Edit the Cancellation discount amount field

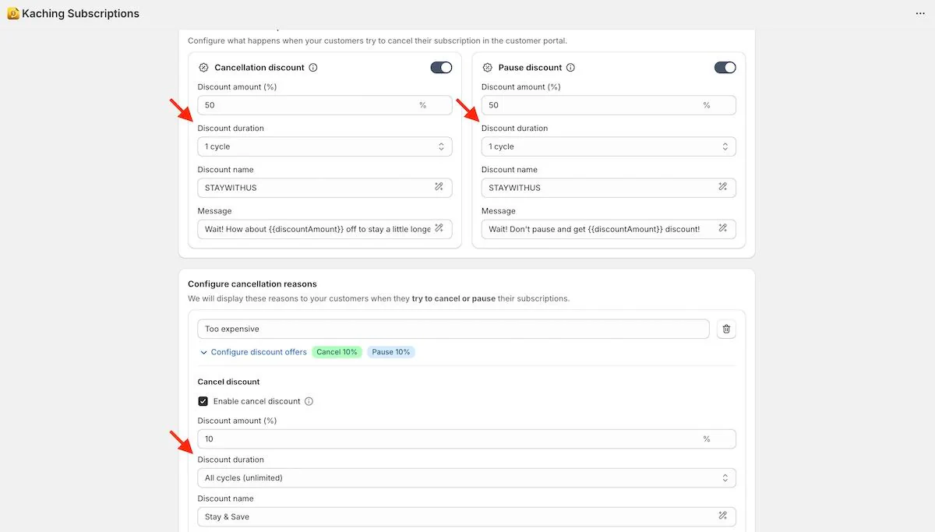click(325, 105)
